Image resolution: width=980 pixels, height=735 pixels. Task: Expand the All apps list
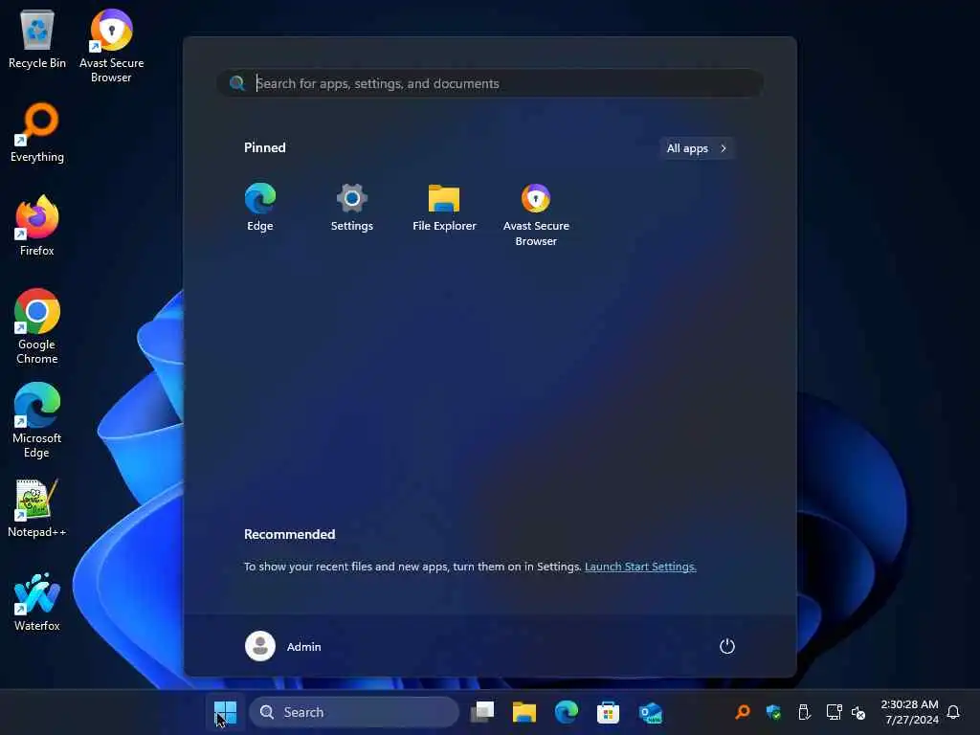697,148
